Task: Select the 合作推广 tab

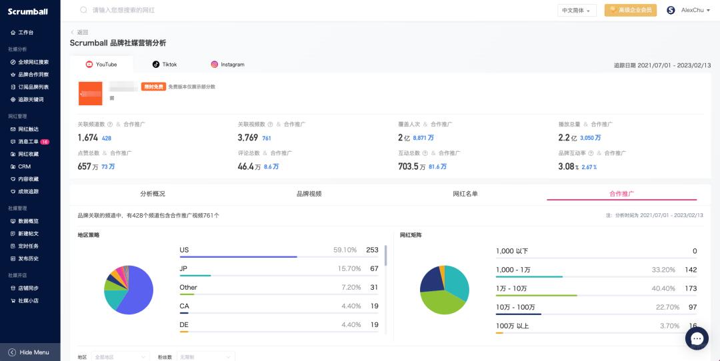Action: coord(622,194)
